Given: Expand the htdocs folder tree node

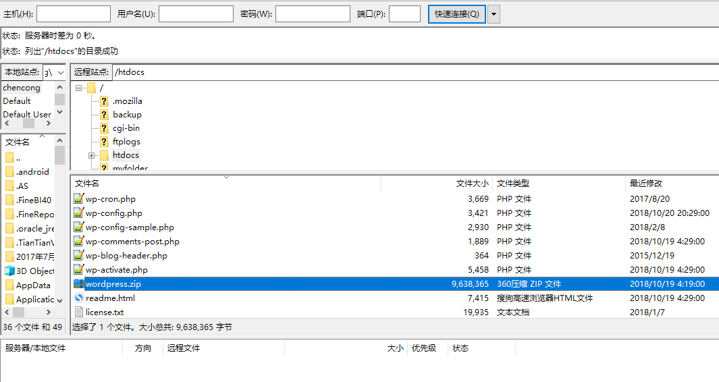Looking at the screenshot, I should [x=91, y=155].
